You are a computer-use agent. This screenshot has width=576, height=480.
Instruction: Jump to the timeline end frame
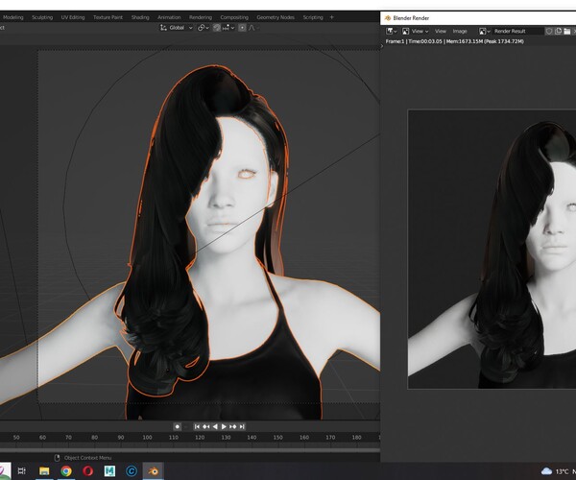point(242,427)
